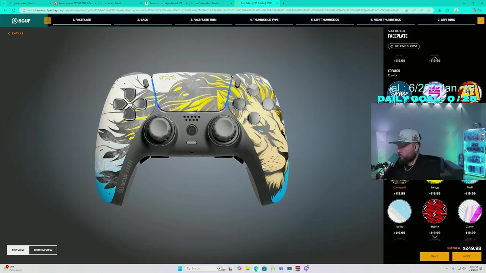Screen dimensions: 486x273
Task: Open the weather widget in taskbar
Action: (13, 268)
